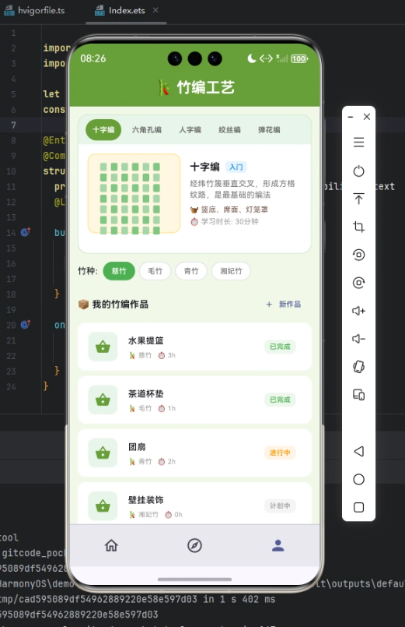This screenshot has height=627, width=405.
Task: Select the 弹花编 weave tab
Action: point(269,129)
